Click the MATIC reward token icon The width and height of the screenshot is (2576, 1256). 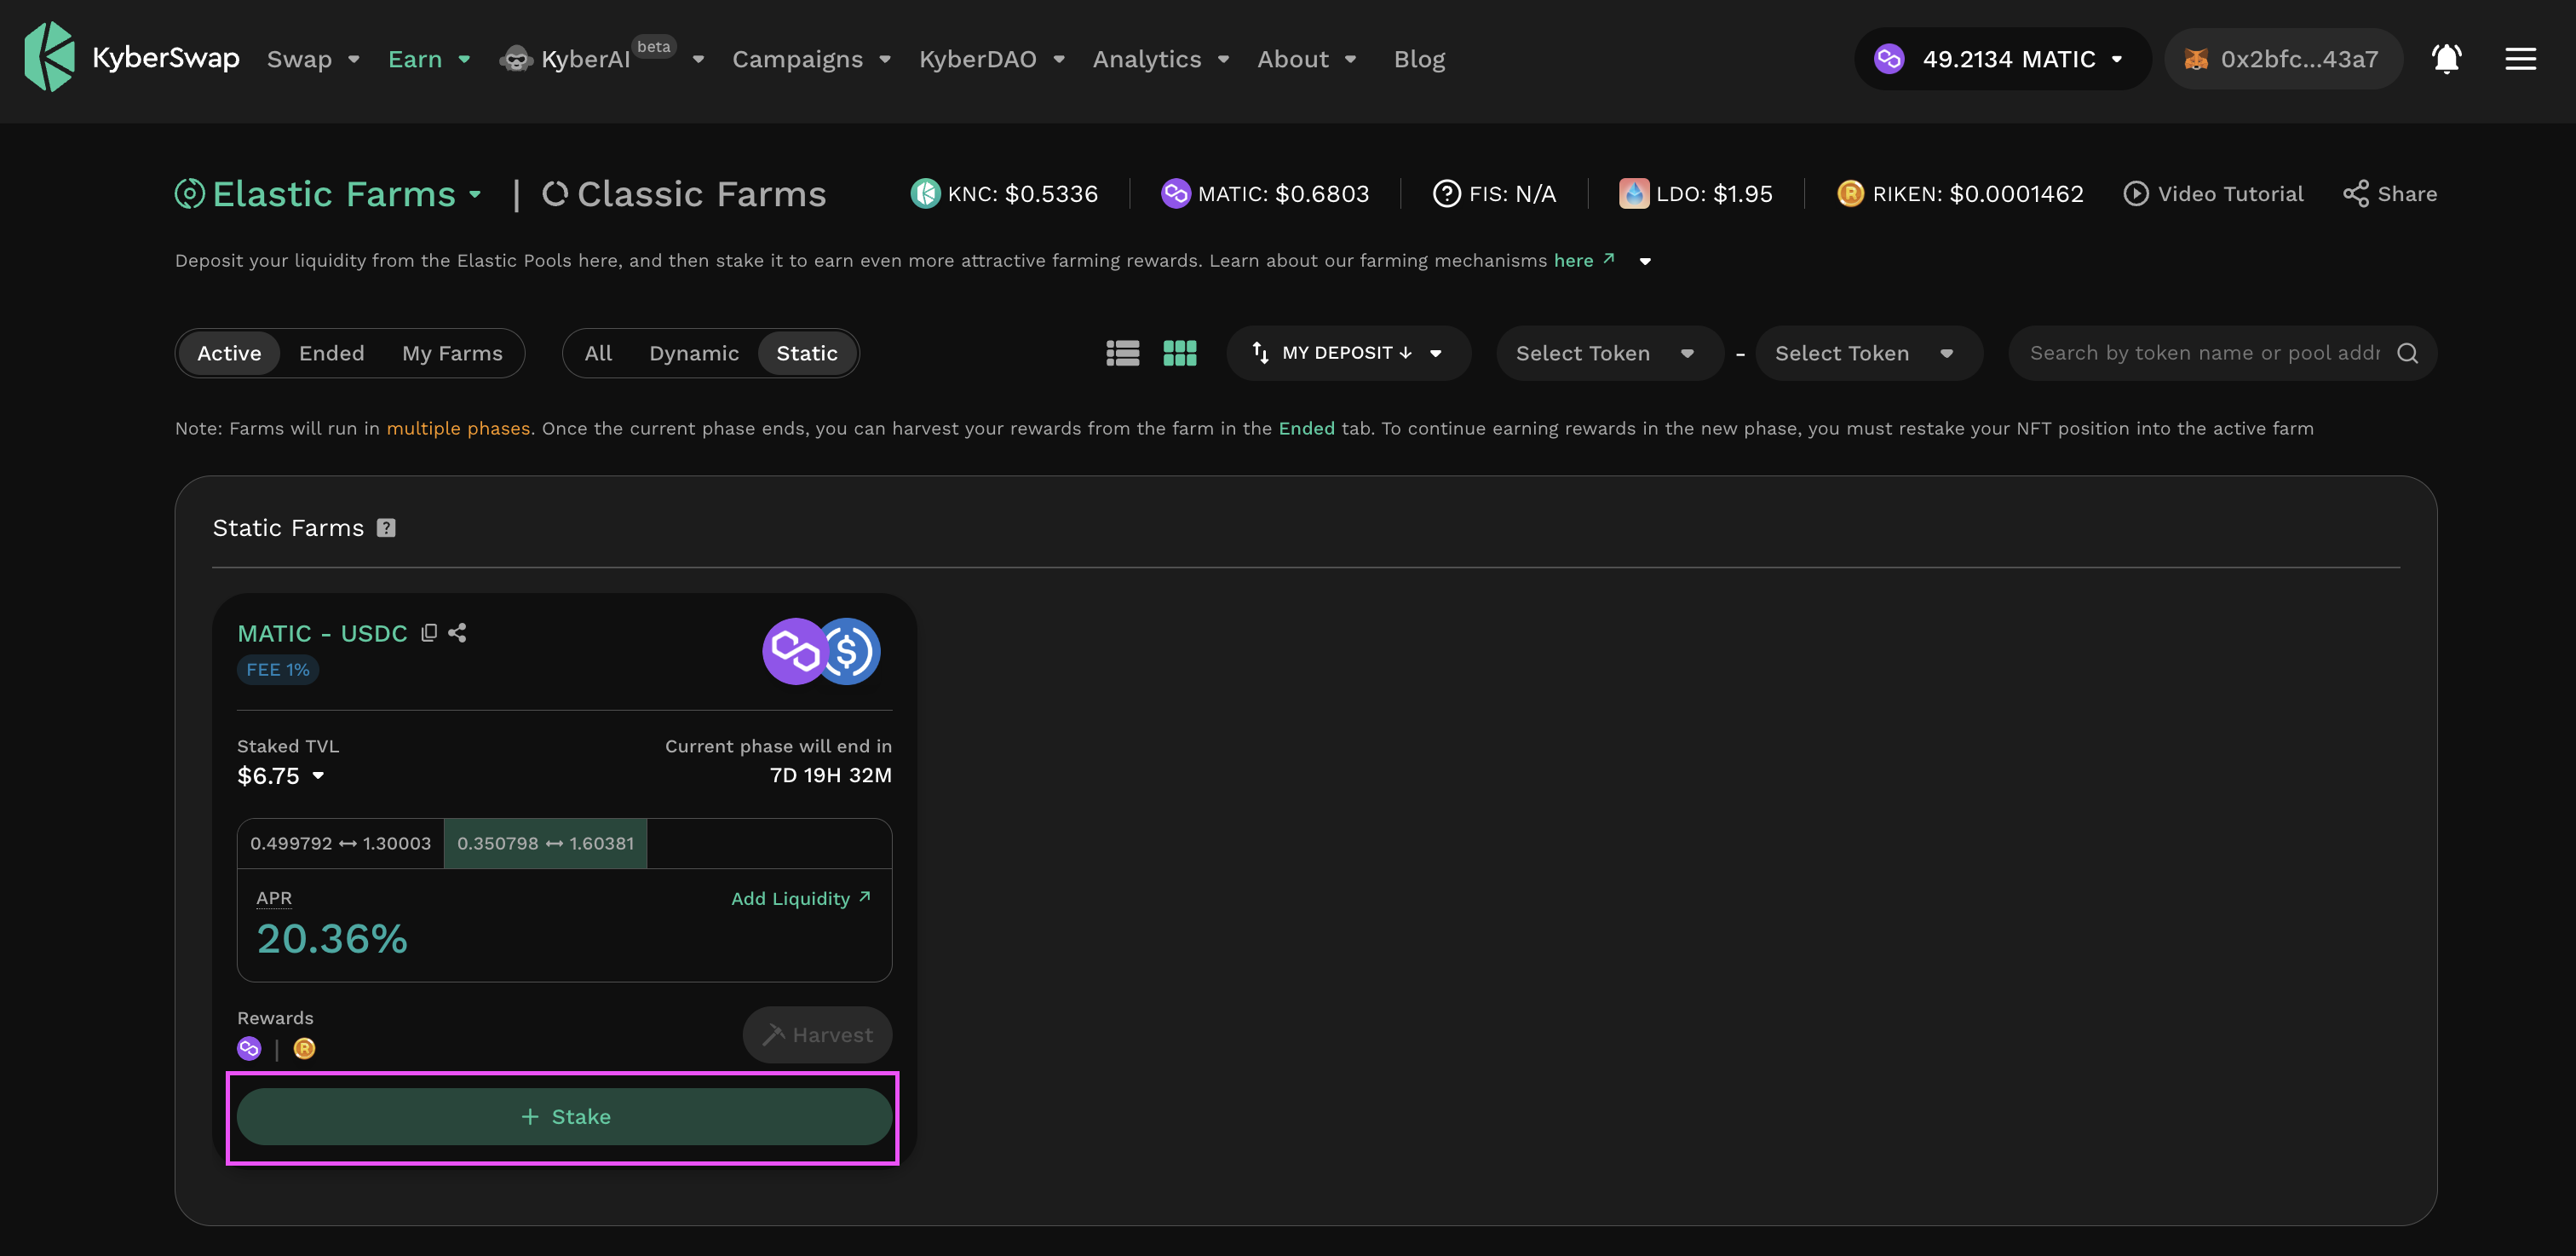tap(249, 1048)
